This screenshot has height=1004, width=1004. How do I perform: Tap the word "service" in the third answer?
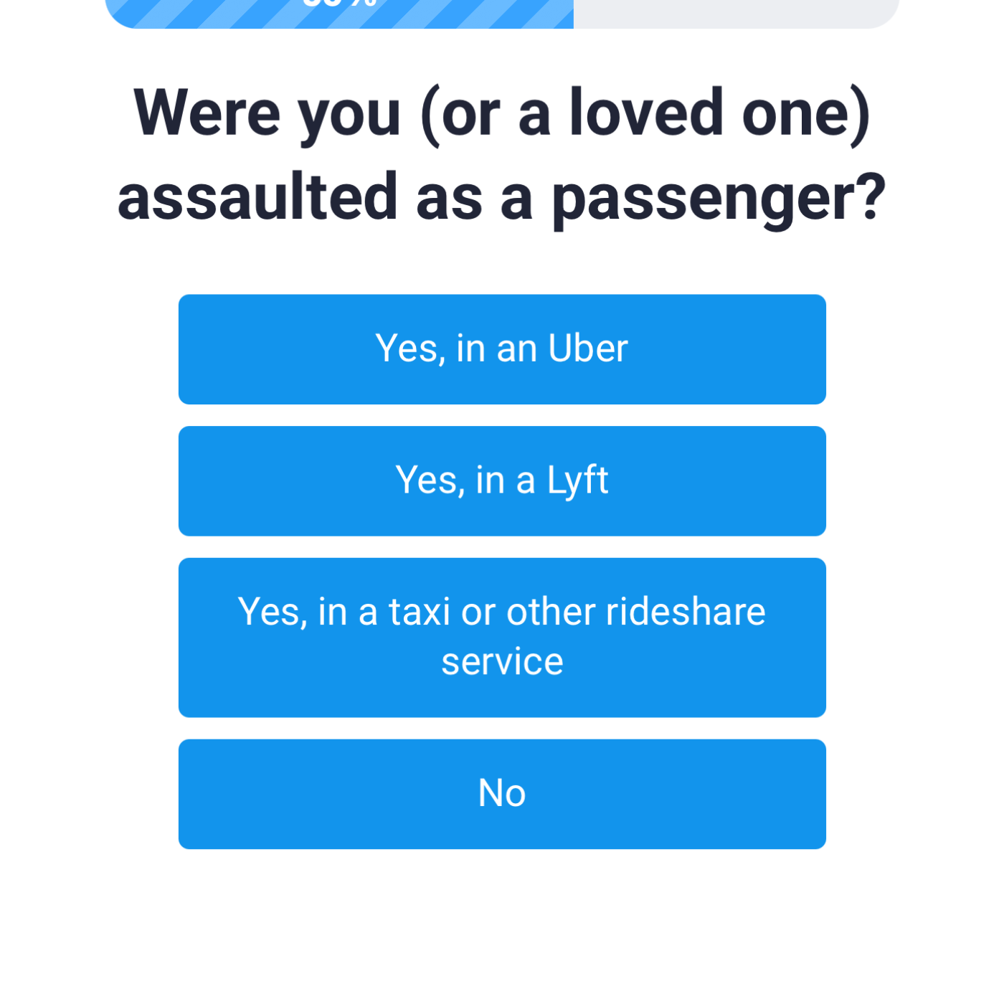(502, 661)
